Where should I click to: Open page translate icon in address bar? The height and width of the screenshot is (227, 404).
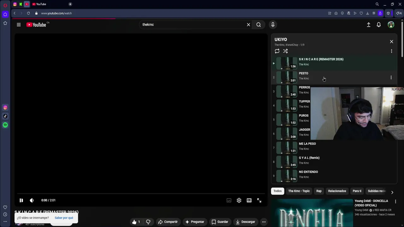coord(348,13)
